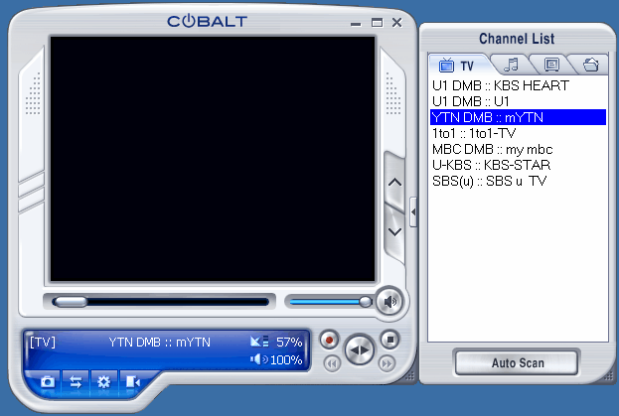Minimize the Cobalt player window
Screen dimensions: 619x416
click(x=356, y=23)
